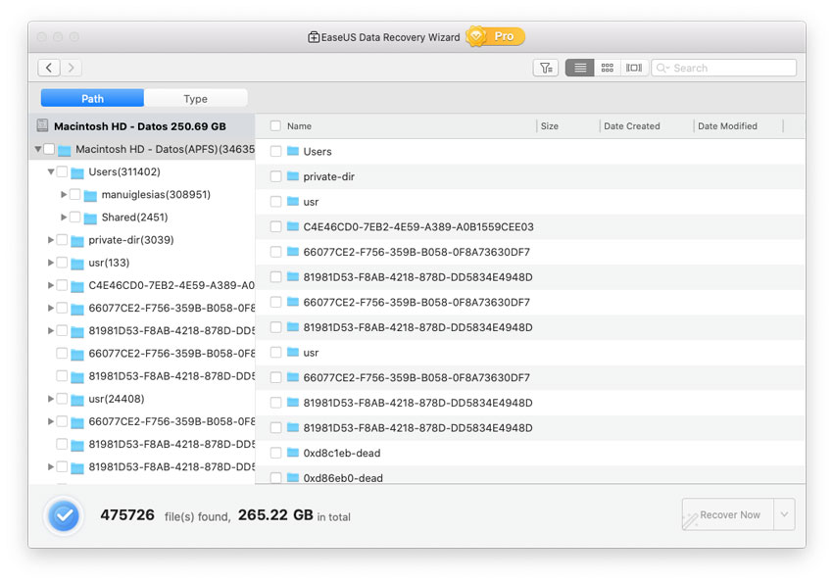Click the Pro badge in title bar
833x582 pixels.
coord(496,36)
